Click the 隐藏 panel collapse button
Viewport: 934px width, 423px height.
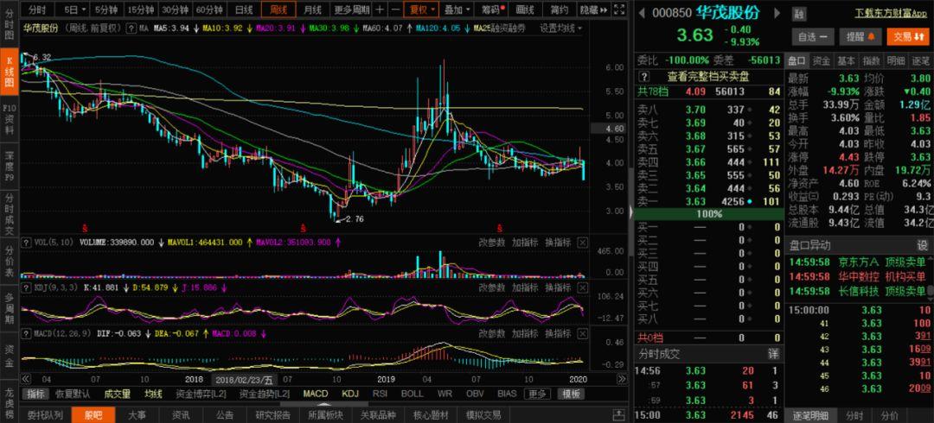tap(593, 9)
